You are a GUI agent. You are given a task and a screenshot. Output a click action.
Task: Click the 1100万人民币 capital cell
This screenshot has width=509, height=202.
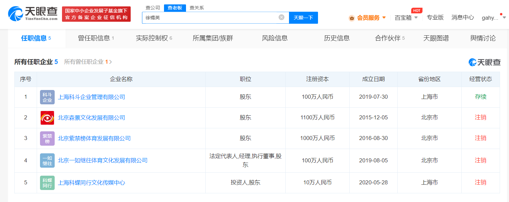pyautogui.click(x=317, y=118)
